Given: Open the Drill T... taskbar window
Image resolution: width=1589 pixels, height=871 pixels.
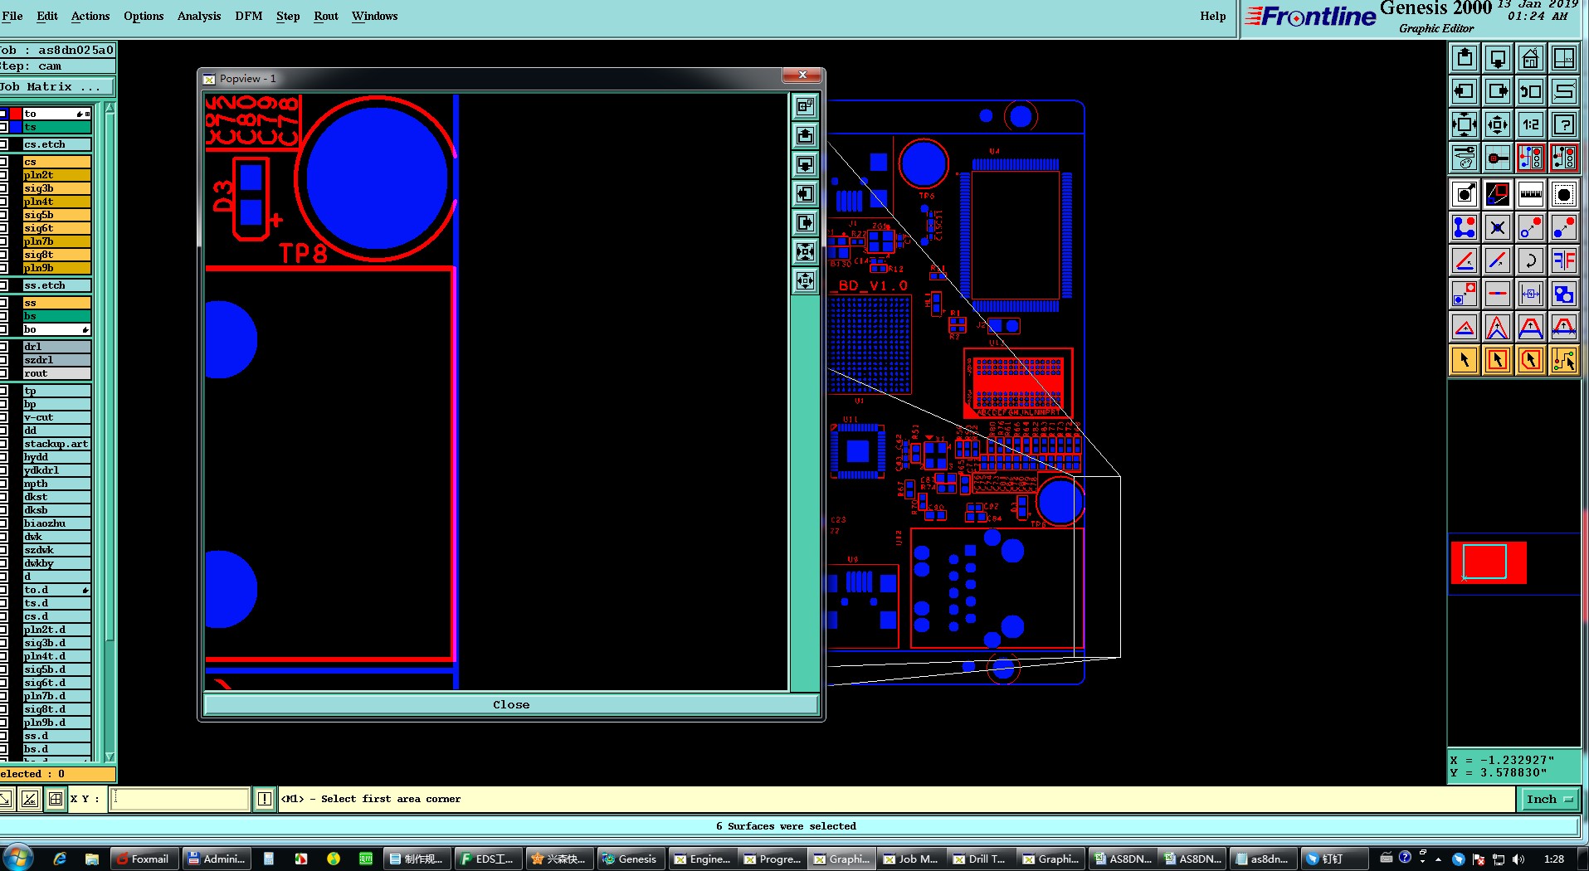Looking at the screenshot, I should click(x=980, y=859).
